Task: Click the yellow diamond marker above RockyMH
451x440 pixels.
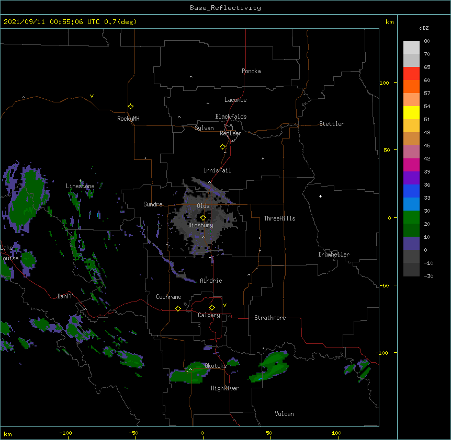Action: (x=131, y=107)
